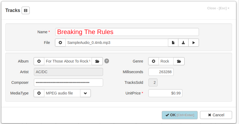Clear the Album field value
The height and width of the screenshot is (124, 239).
[39, 61]
